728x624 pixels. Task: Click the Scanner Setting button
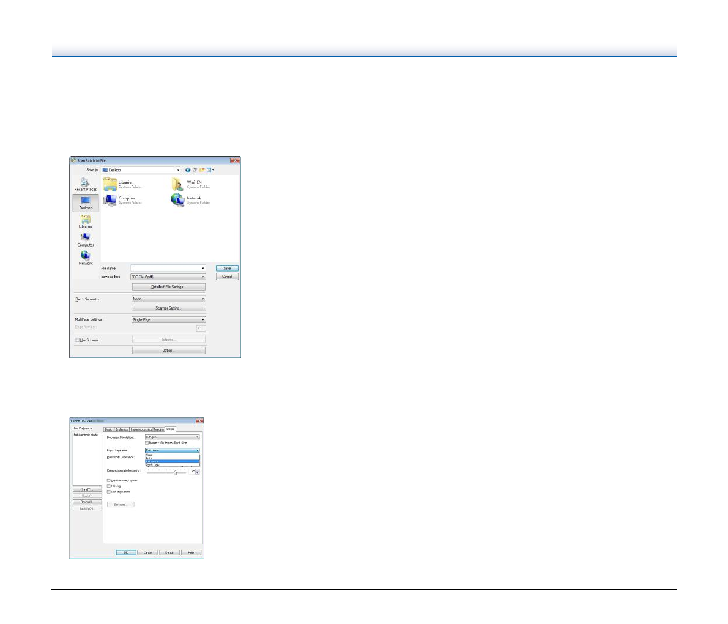point(169,308)
